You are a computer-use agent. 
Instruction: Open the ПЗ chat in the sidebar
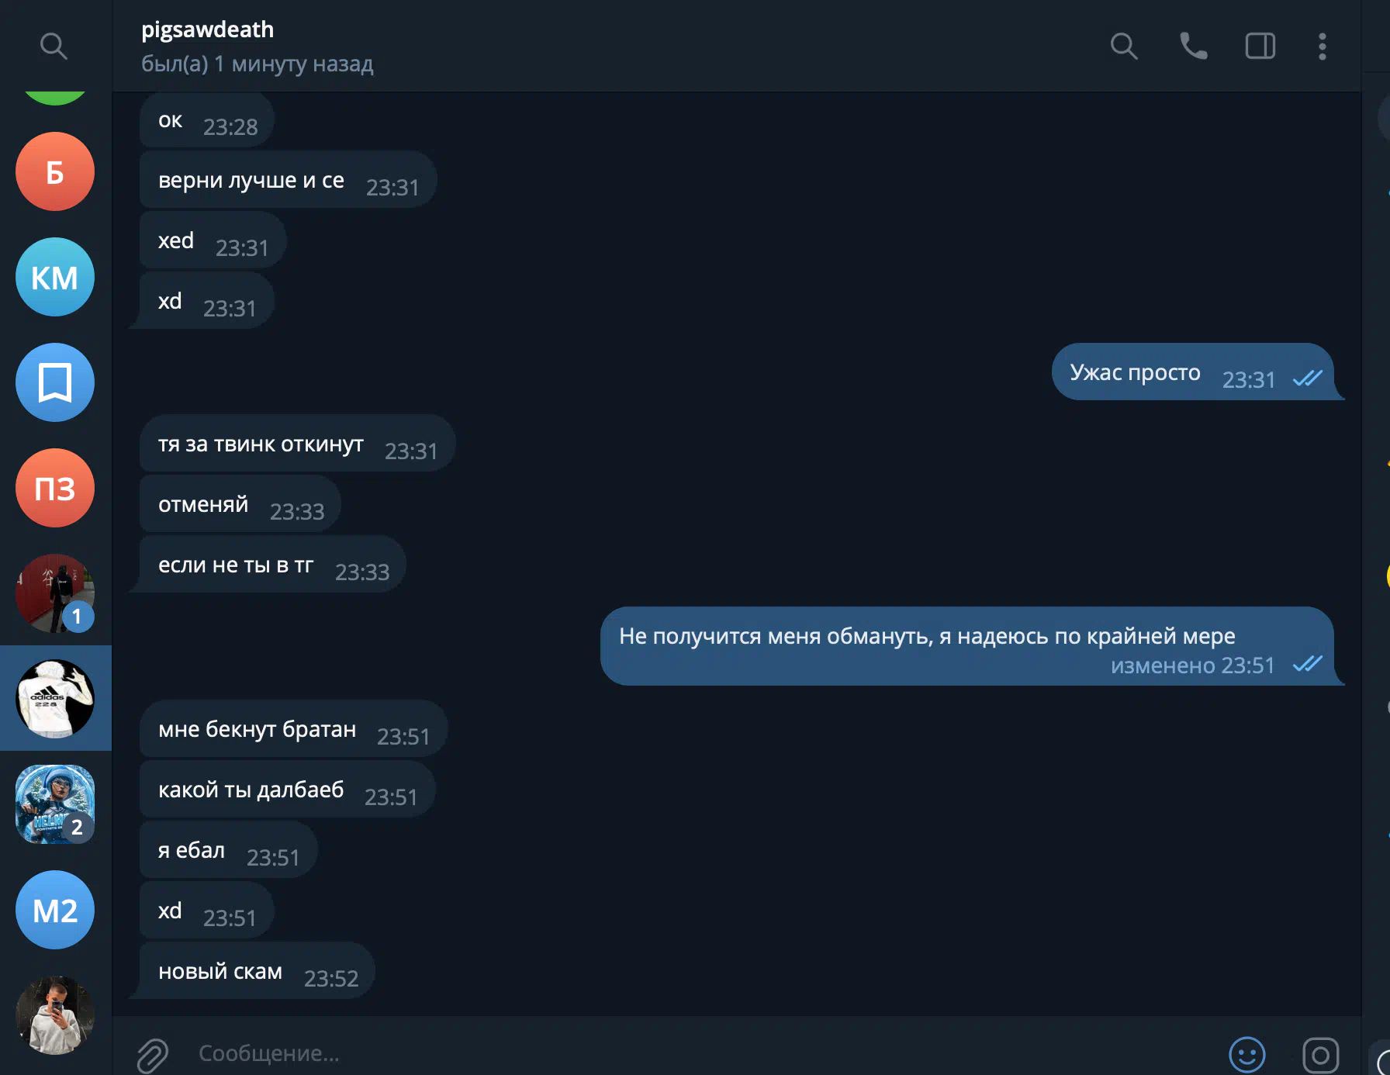click(x=55, y=488)
